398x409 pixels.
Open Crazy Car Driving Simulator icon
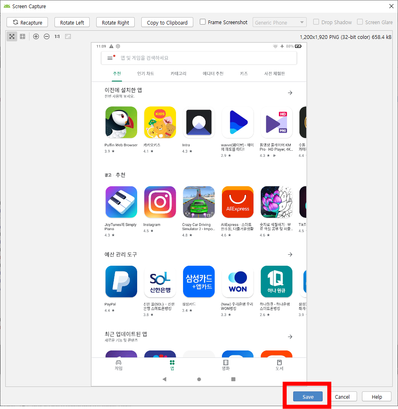point(199,202)
